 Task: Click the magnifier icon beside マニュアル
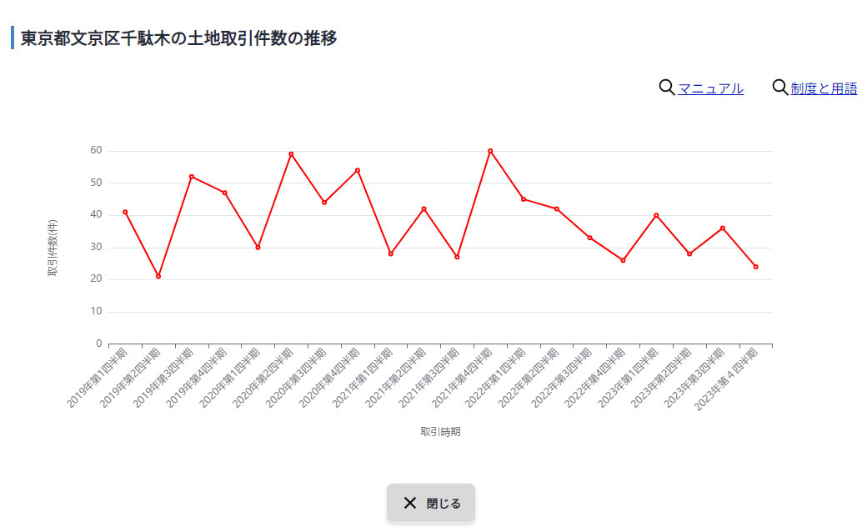click(x=664, y=87)
